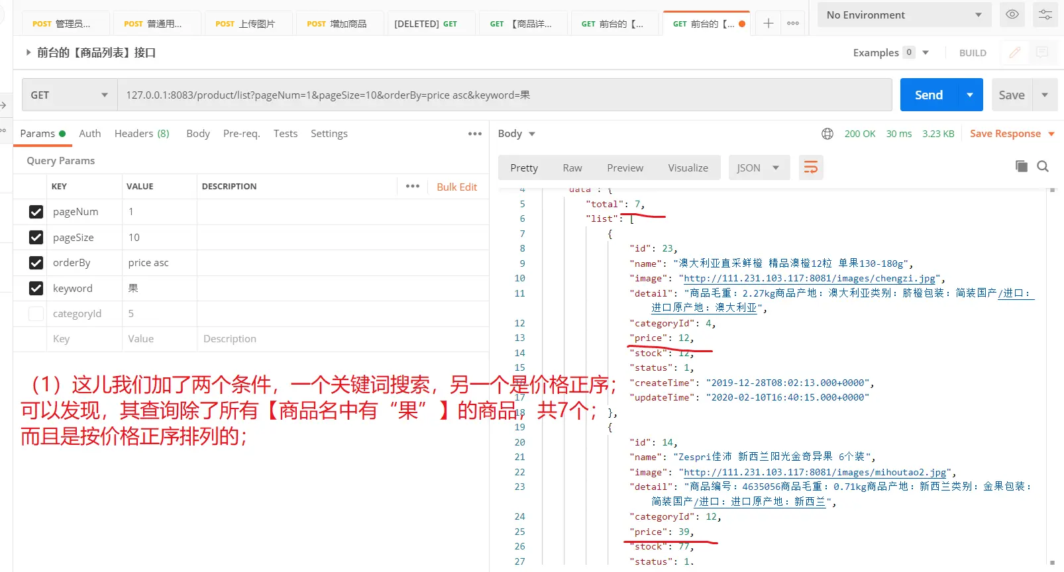The image size is (1064, 572).
Task: Copy response with the copy icon
Action: 1021,166
